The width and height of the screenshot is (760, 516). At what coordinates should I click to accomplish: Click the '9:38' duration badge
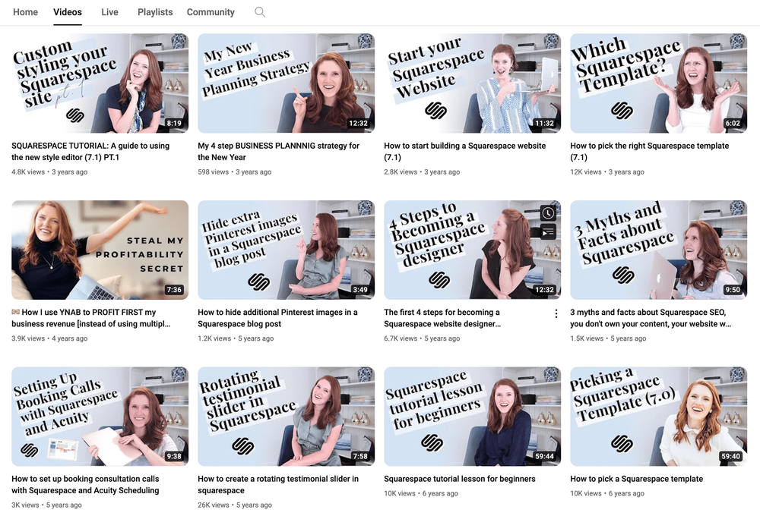(174, 457)
